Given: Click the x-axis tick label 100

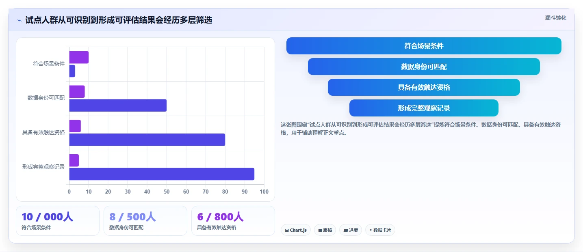Looking at the screenshot, I should coord(264,192).
